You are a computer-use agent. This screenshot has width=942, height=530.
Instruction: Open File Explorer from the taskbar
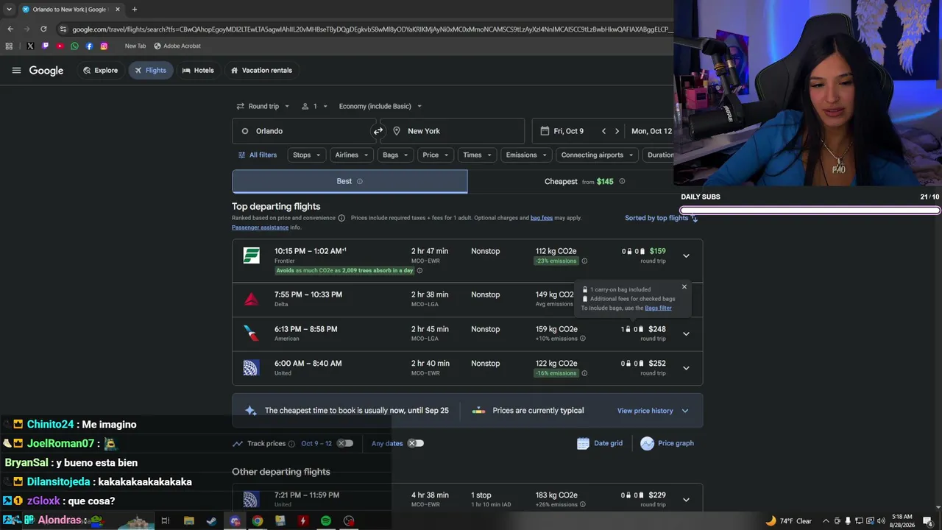189,521
